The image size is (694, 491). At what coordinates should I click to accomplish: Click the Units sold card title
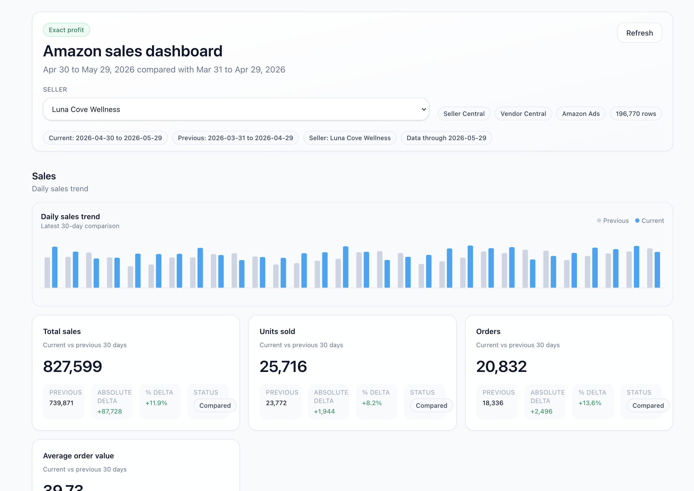pos(277,331)
